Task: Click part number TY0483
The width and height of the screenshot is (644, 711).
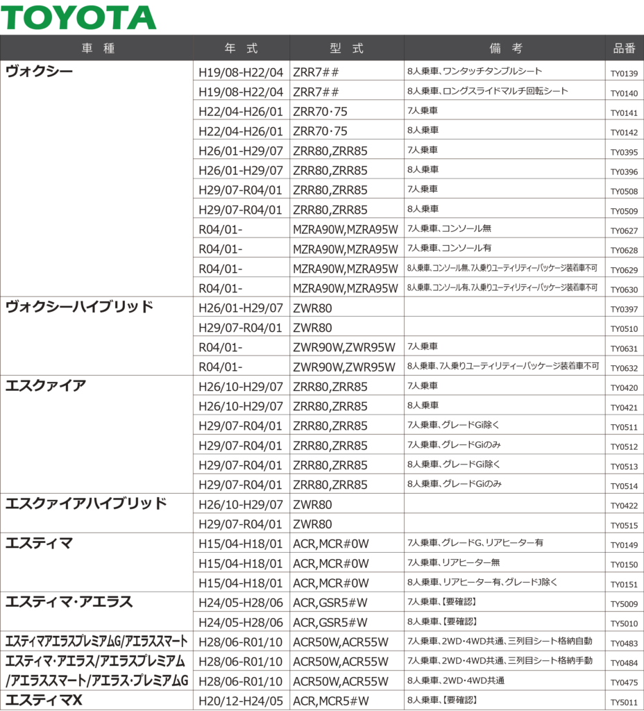Action: (624, 643)
